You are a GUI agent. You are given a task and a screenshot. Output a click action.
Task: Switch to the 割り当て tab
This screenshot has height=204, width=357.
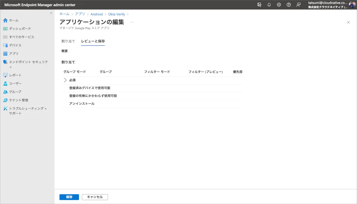click(x=68, y=41)
